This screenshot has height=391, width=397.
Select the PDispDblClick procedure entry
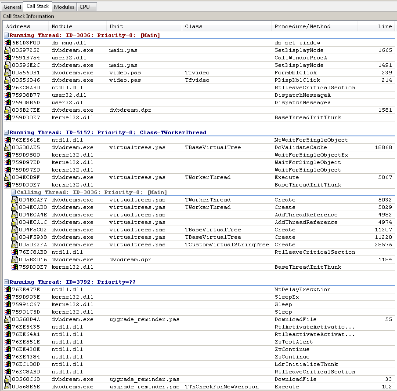tap(297, 80)
